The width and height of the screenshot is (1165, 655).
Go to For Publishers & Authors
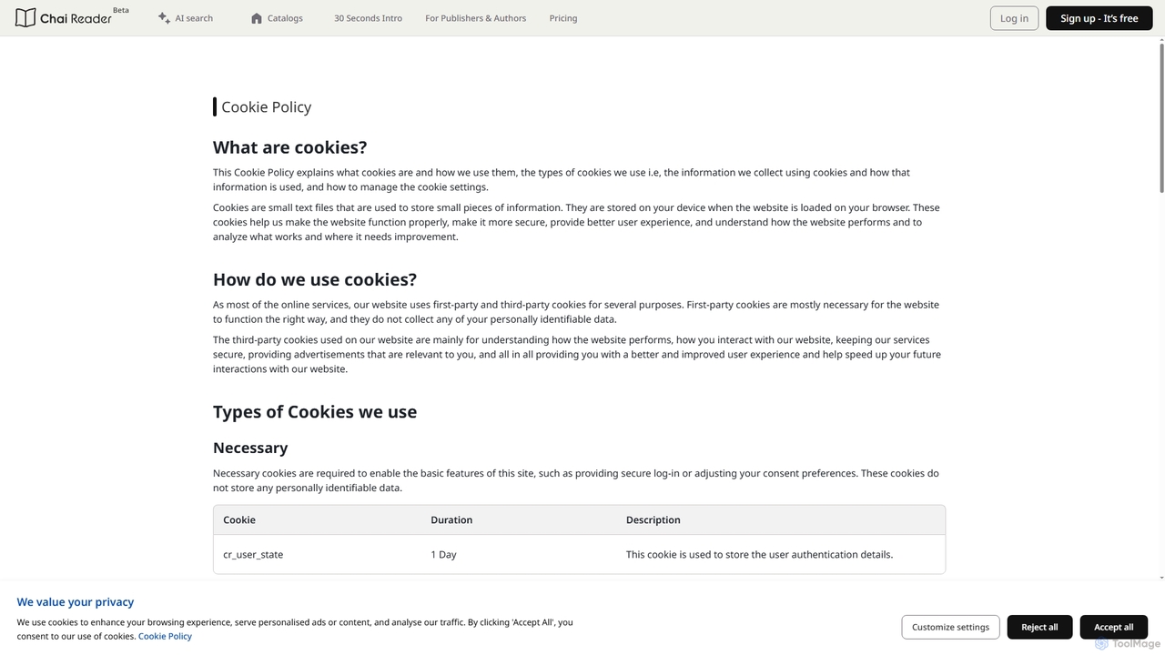click(x=475, y=18)
